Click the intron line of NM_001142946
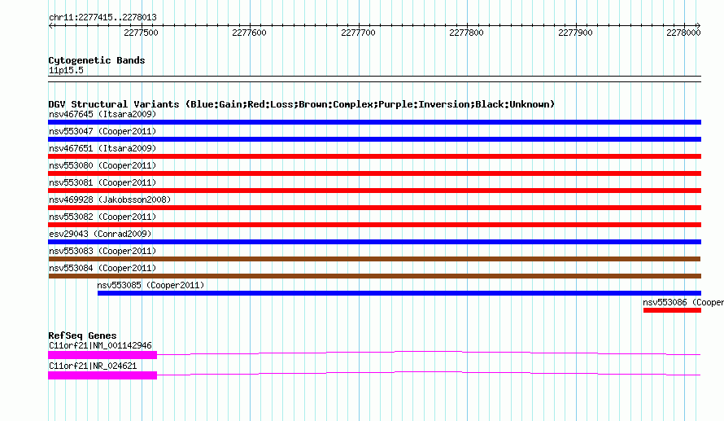This screenshot has width=724, height=421. tap(429, 353)
